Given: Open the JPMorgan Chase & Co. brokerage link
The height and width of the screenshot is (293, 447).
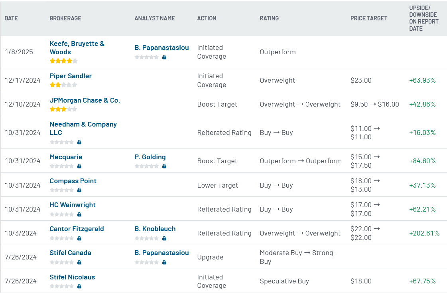Looking at the screenshot, I should point(85,100).
